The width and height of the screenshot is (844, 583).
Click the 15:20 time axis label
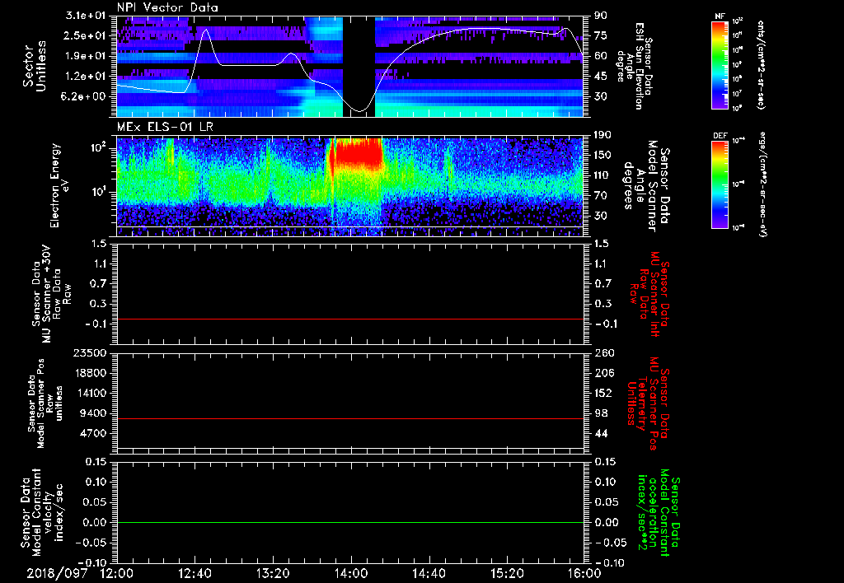point(507,574)
